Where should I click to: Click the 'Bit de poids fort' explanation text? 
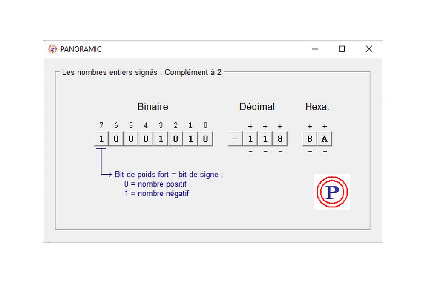[168, 174]
